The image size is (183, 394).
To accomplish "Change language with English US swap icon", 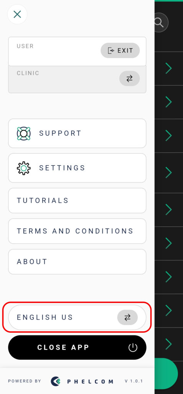I will click(127, 317).
